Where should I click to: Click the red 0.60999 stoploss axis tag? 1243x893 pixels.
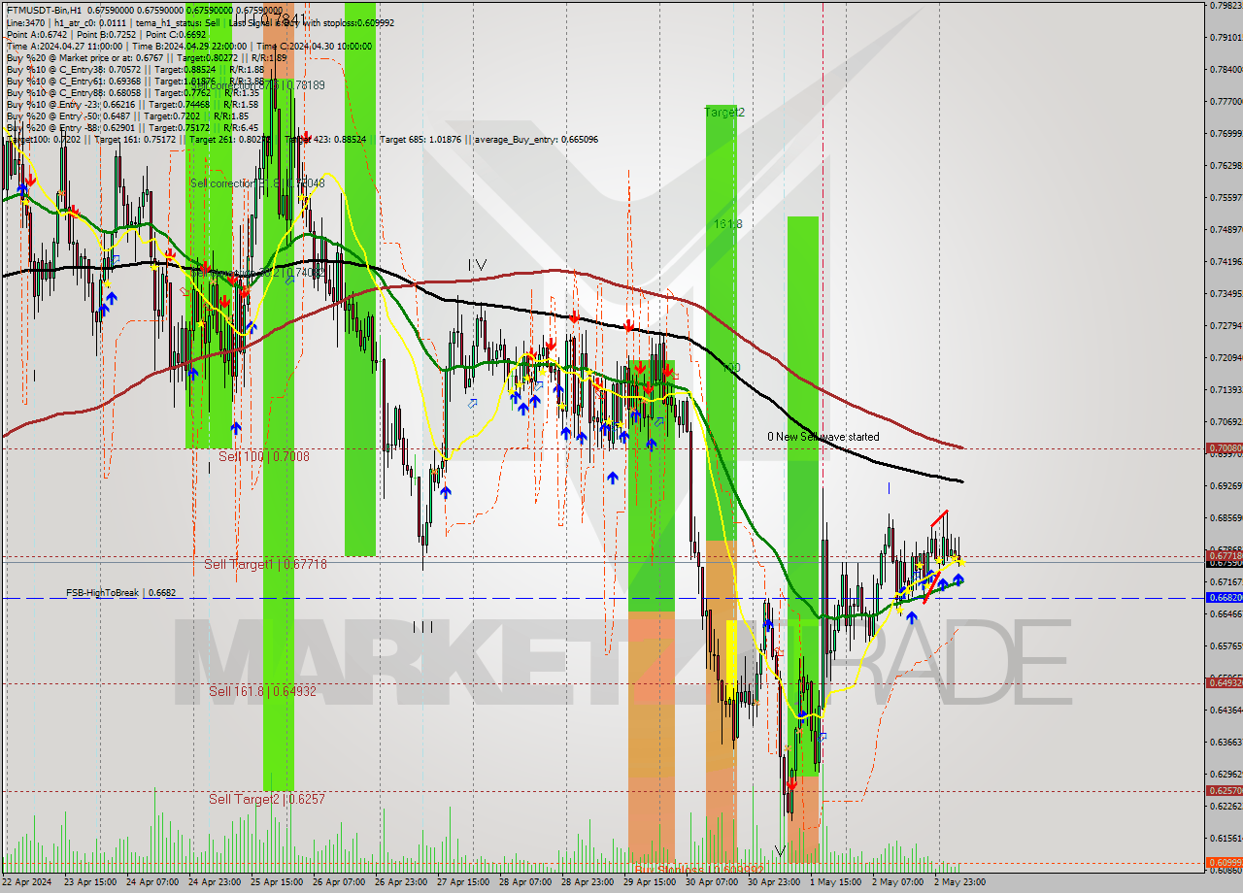1224,863
